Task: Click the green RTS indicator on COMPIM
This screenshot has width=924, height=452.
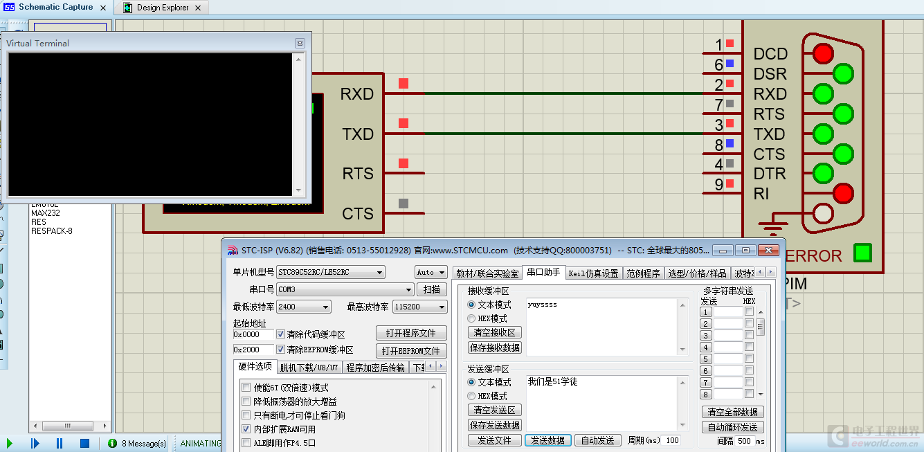Action: (x=843, y=113)
